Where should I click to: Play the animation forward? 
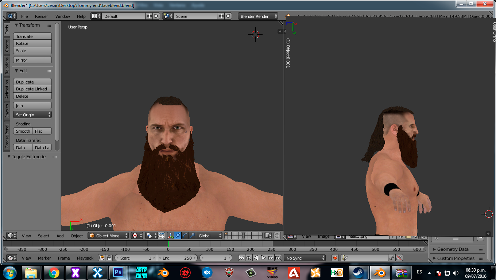263,258
